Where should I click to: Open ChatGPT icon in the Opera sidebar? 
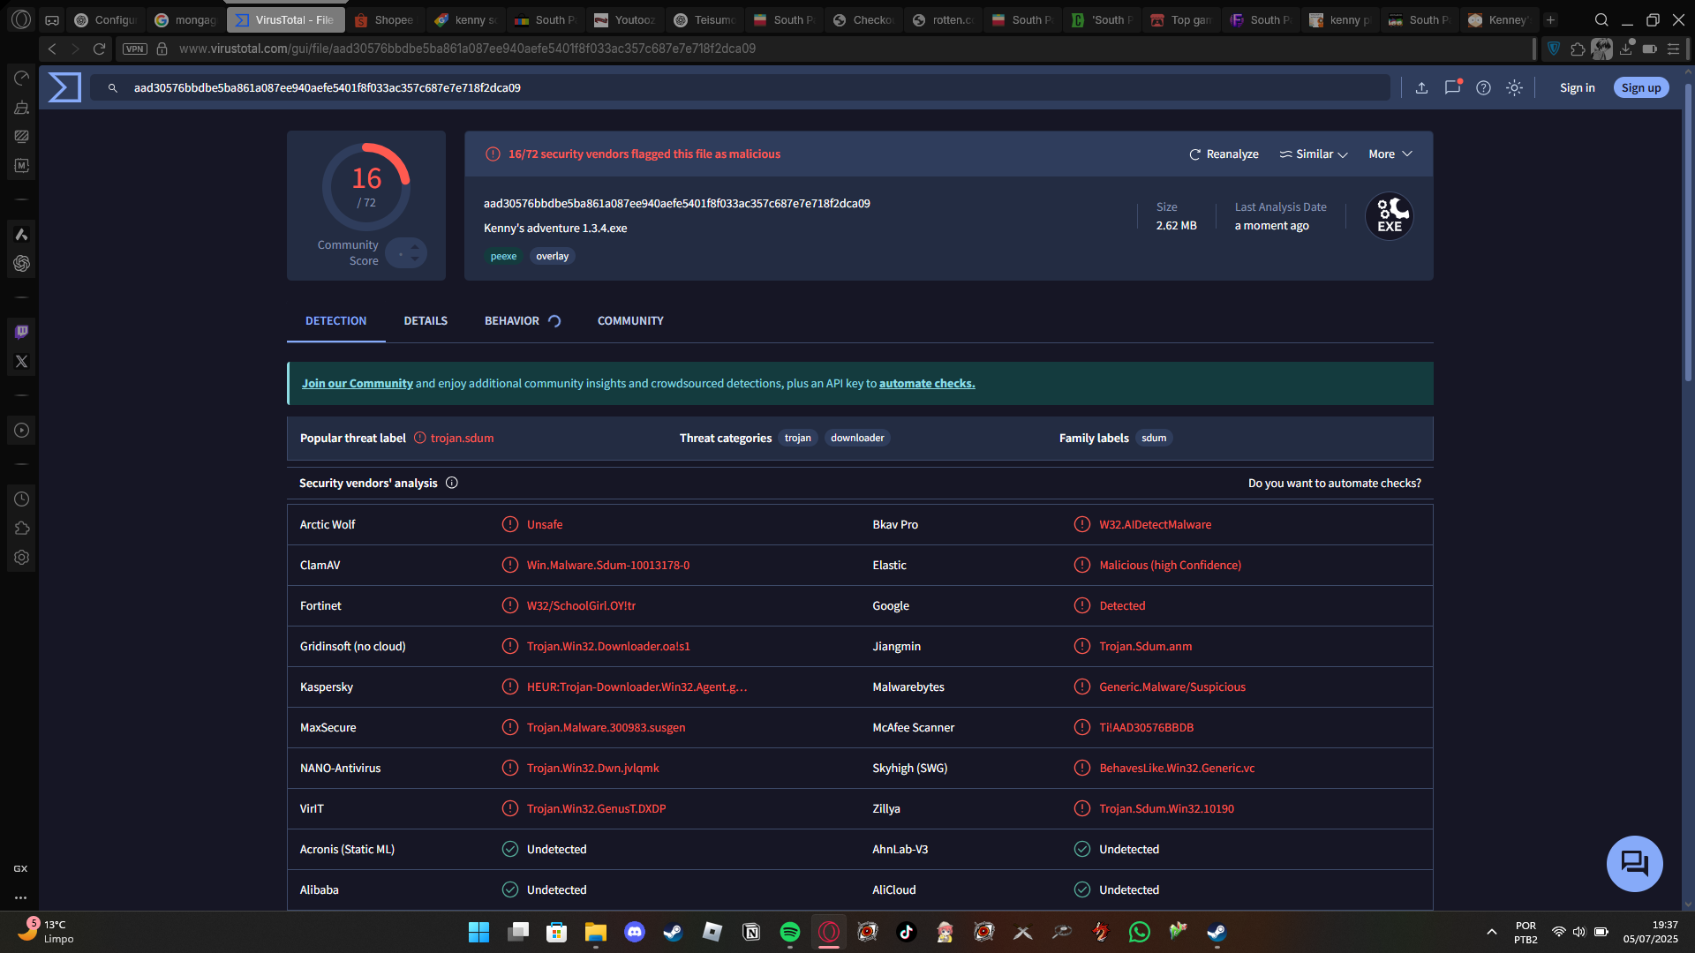click(x=21, y=264)
